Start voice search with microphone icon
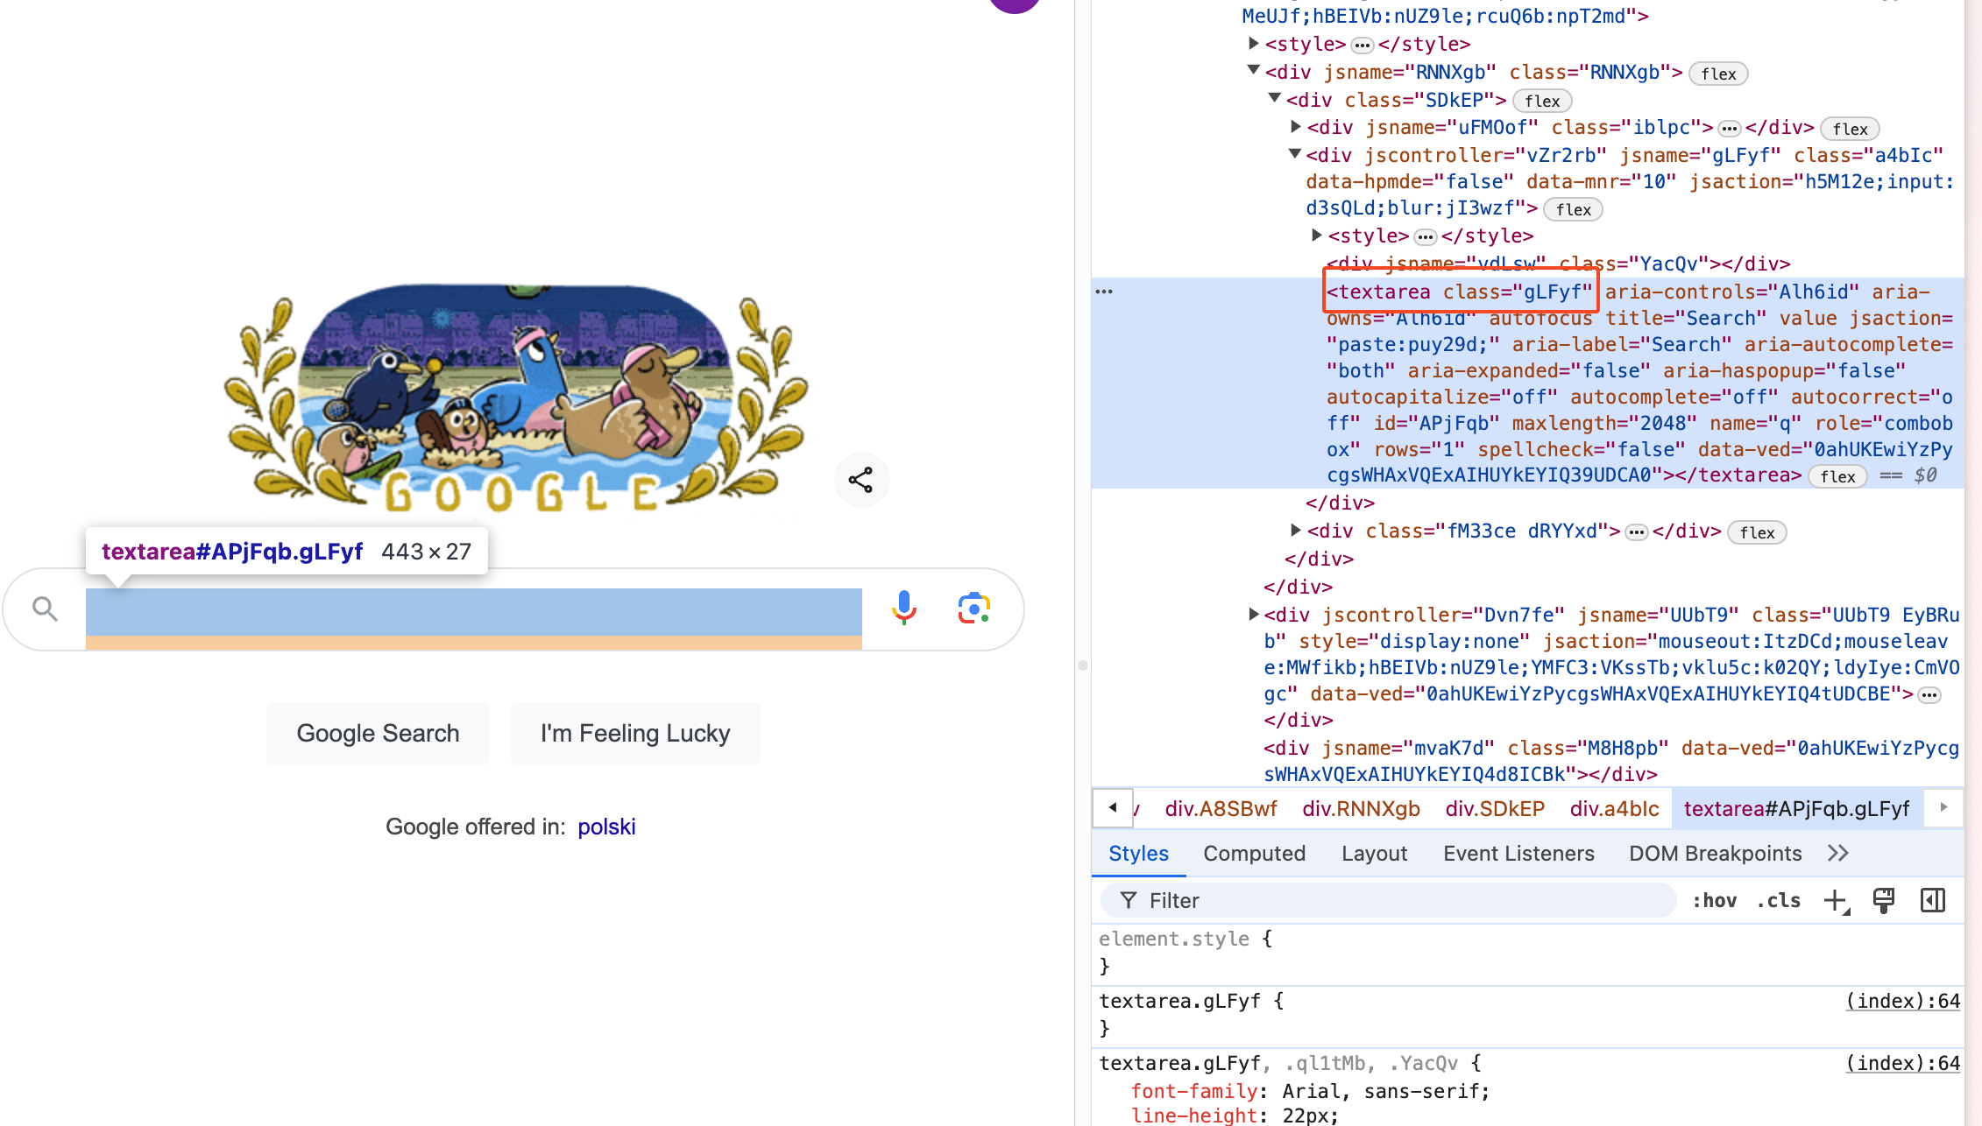Viewport: 1982px width, 1126px height. [x=904, y=608]
